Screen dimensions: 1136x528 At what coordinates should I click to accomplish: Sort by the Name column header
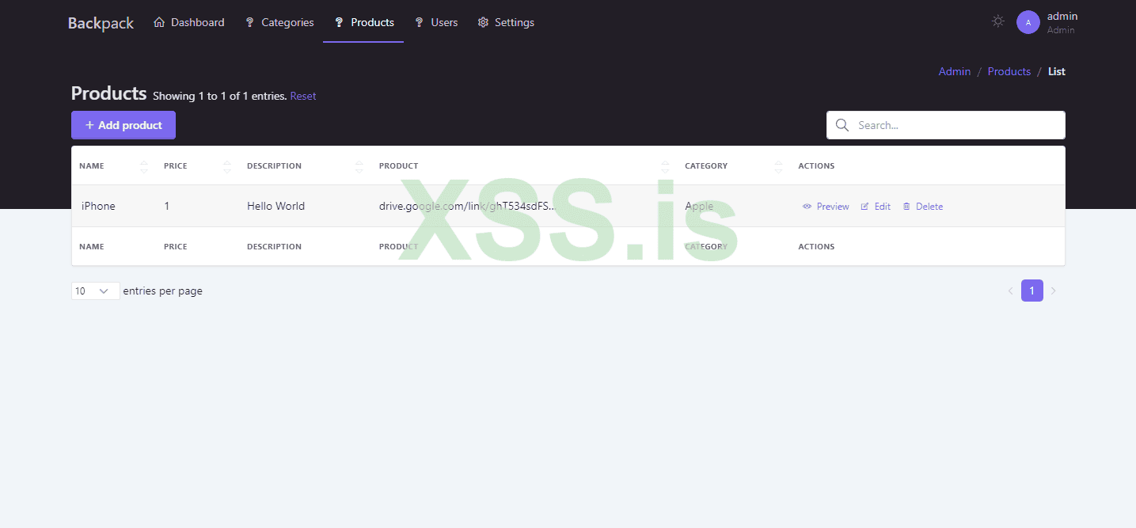point(92,166)
